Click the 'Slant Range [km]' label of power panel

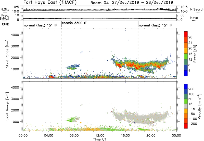click(x=7, y=54)
